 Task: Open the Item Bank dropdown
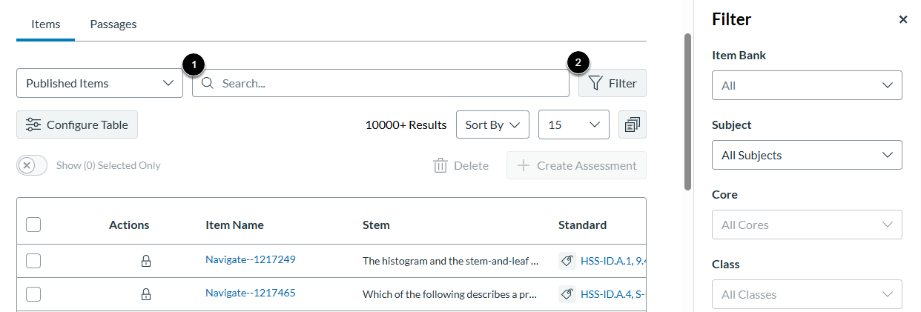point(807,85)
